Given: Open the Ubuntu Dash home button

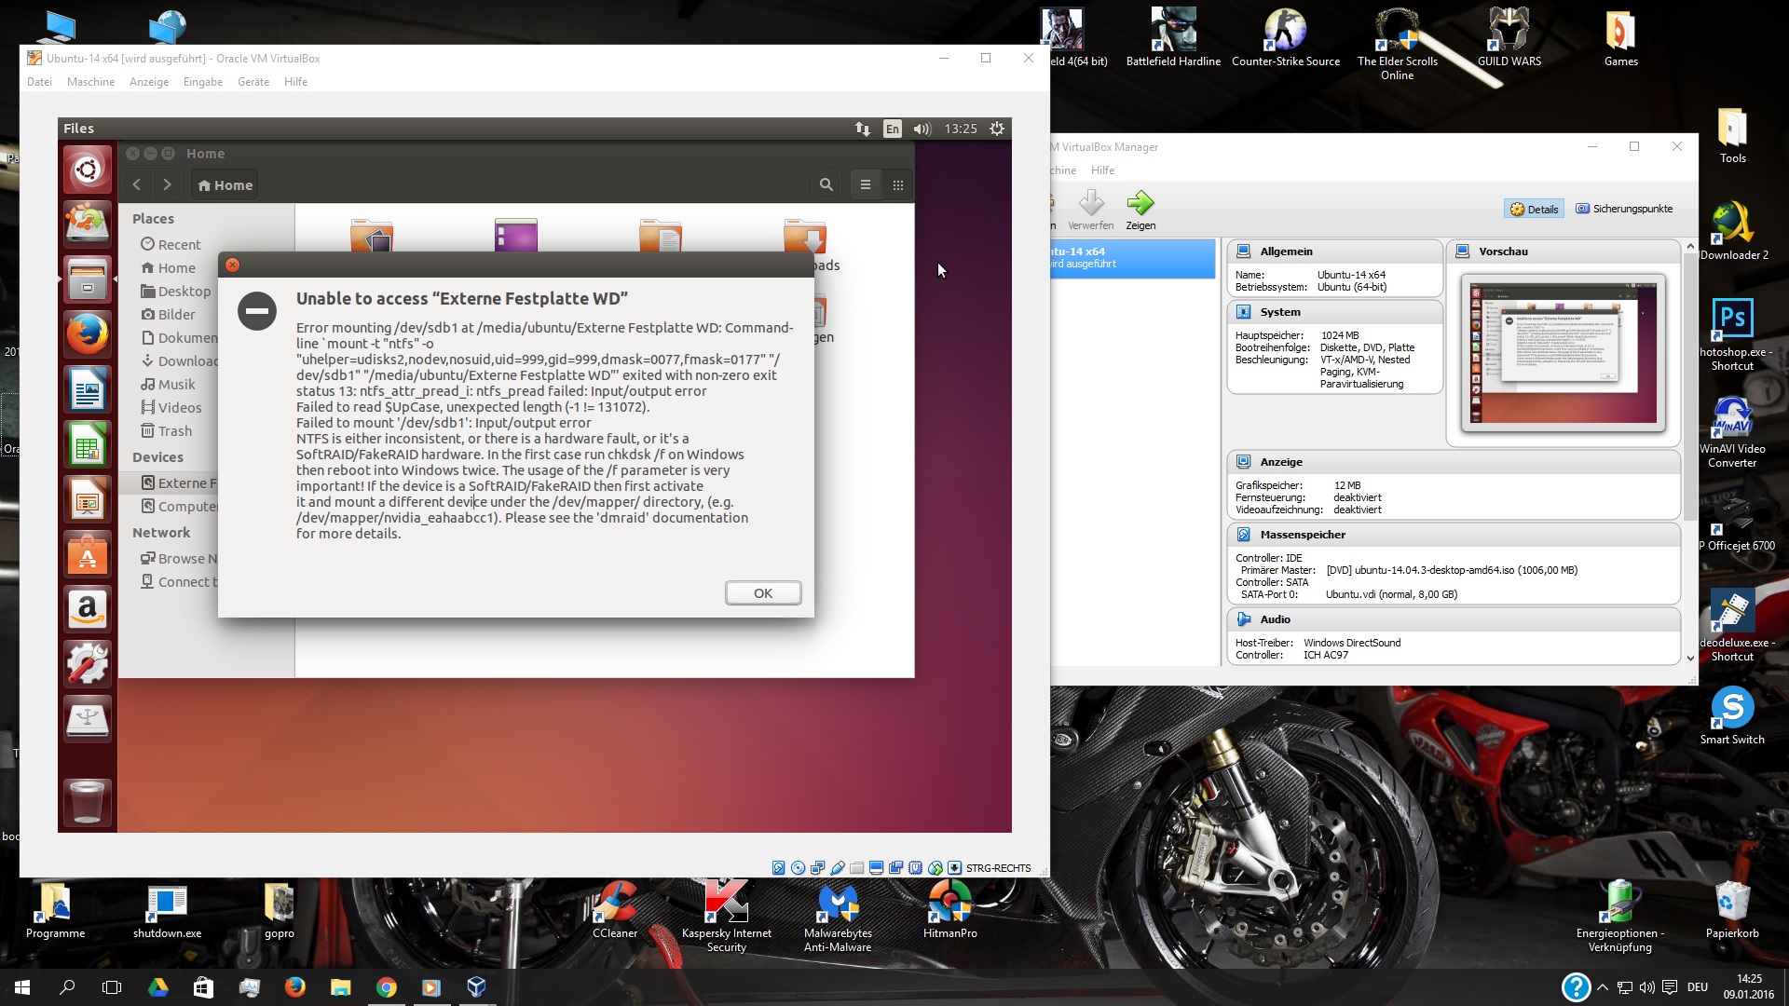Looking at the screenshot, I should pos(88,170).
